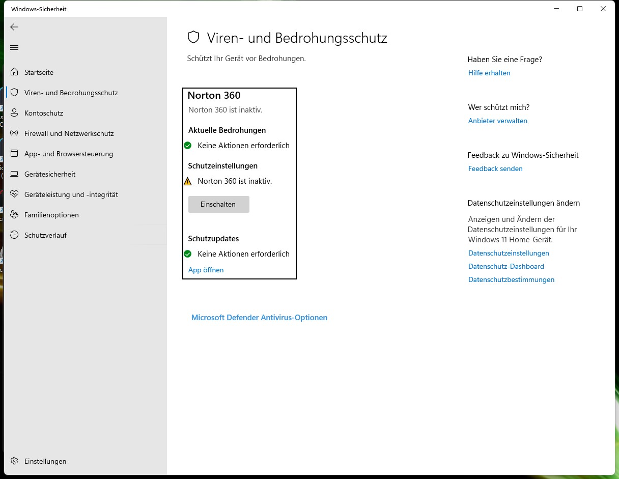Click 'Feedback zu Windows-Sicherheit' heading

pos(523,155)
